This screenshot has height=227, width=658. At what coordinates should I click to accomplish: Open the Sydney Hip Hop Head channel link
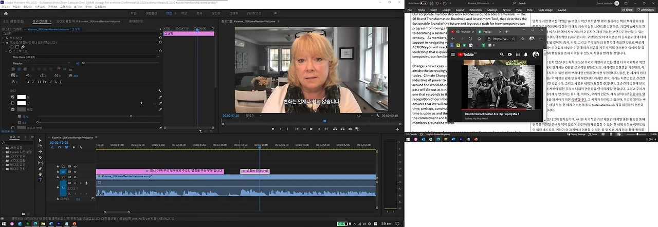[x=475, y=118]
